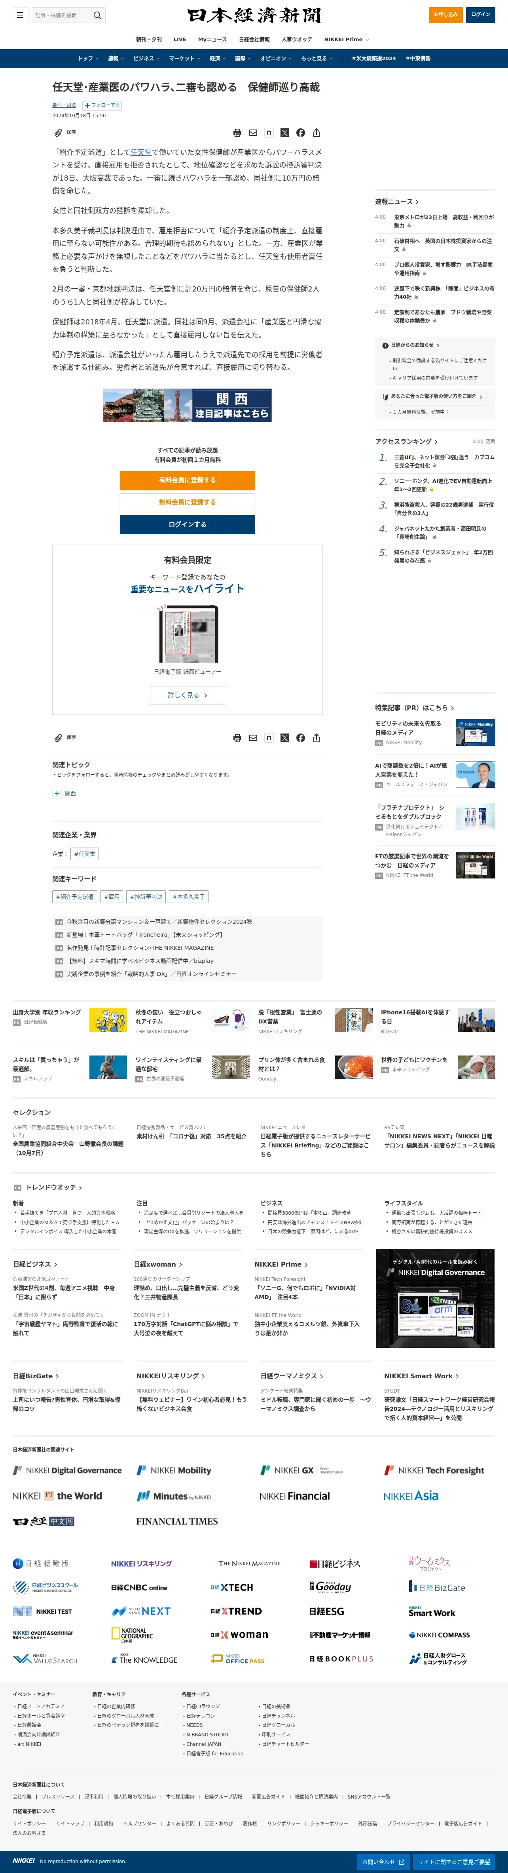This screenshot has height=1873, width=508.
Task: Open the 人事ウオッチ menu item
Action: tap(296, 39)
